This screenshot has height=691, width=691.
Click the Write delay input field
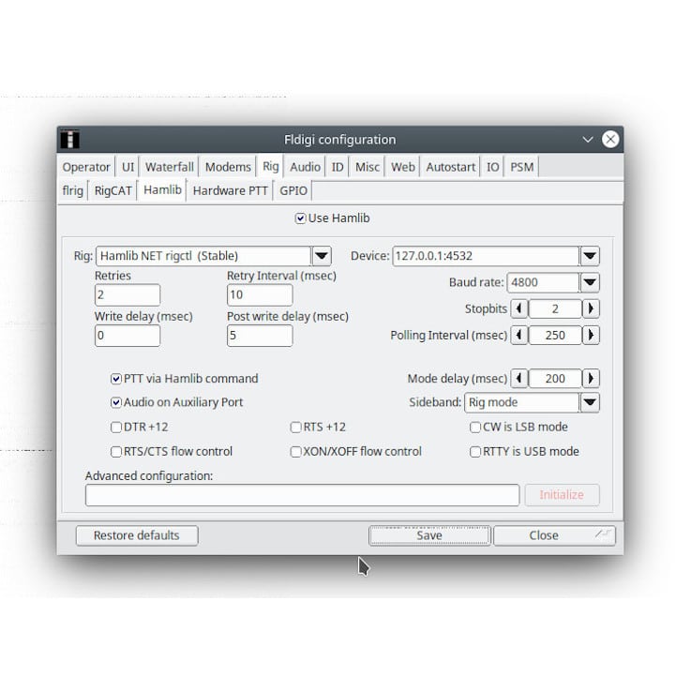[128, 336]
